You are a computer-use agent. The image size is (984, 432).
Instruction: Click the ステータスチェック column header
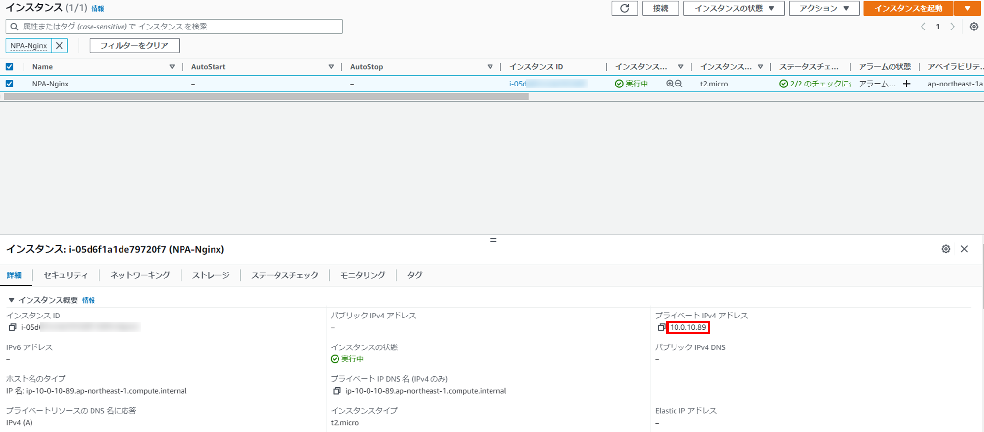(x=809, y=67)
